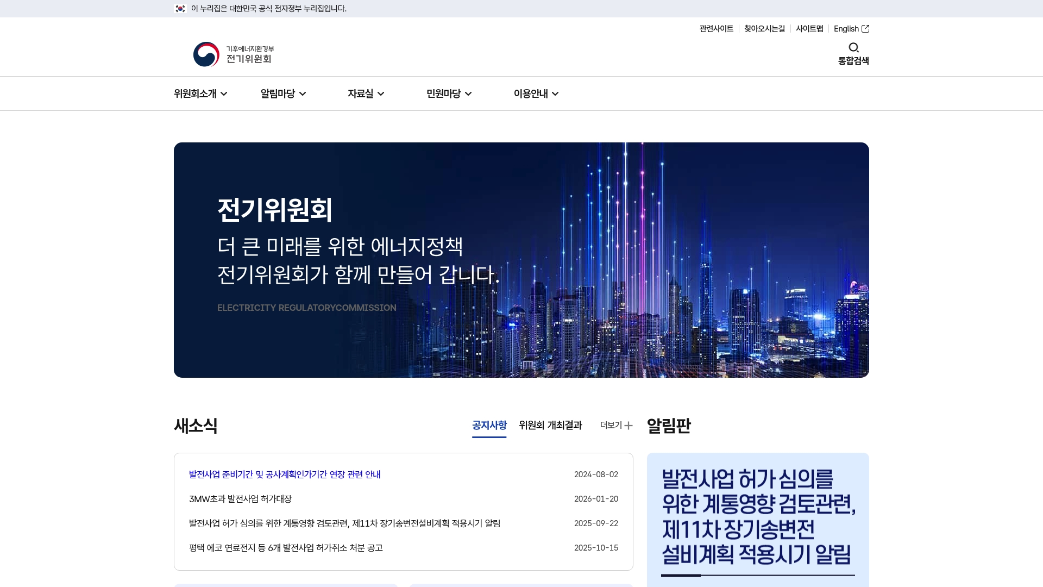Open the 사이트맵 page
Image resolution: width=1043 pixels, height=587 pixels.
809,29
